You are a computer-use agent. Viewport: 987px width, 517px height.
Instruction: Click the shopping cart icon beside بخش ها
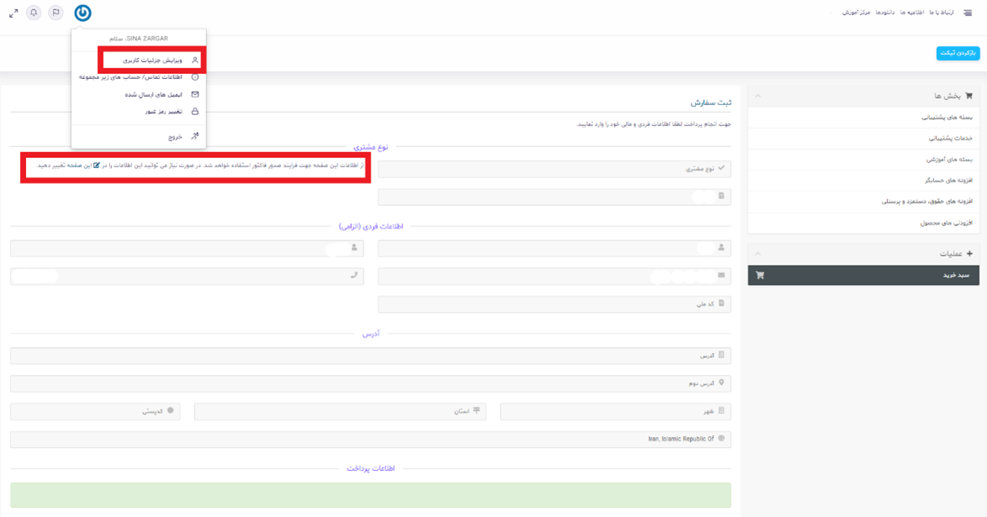(968, 96)
